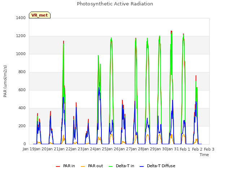This screenshot has height=173, width=231.
Task: Click the green Delta-T in legend swatch
Action: coord(111,166)
